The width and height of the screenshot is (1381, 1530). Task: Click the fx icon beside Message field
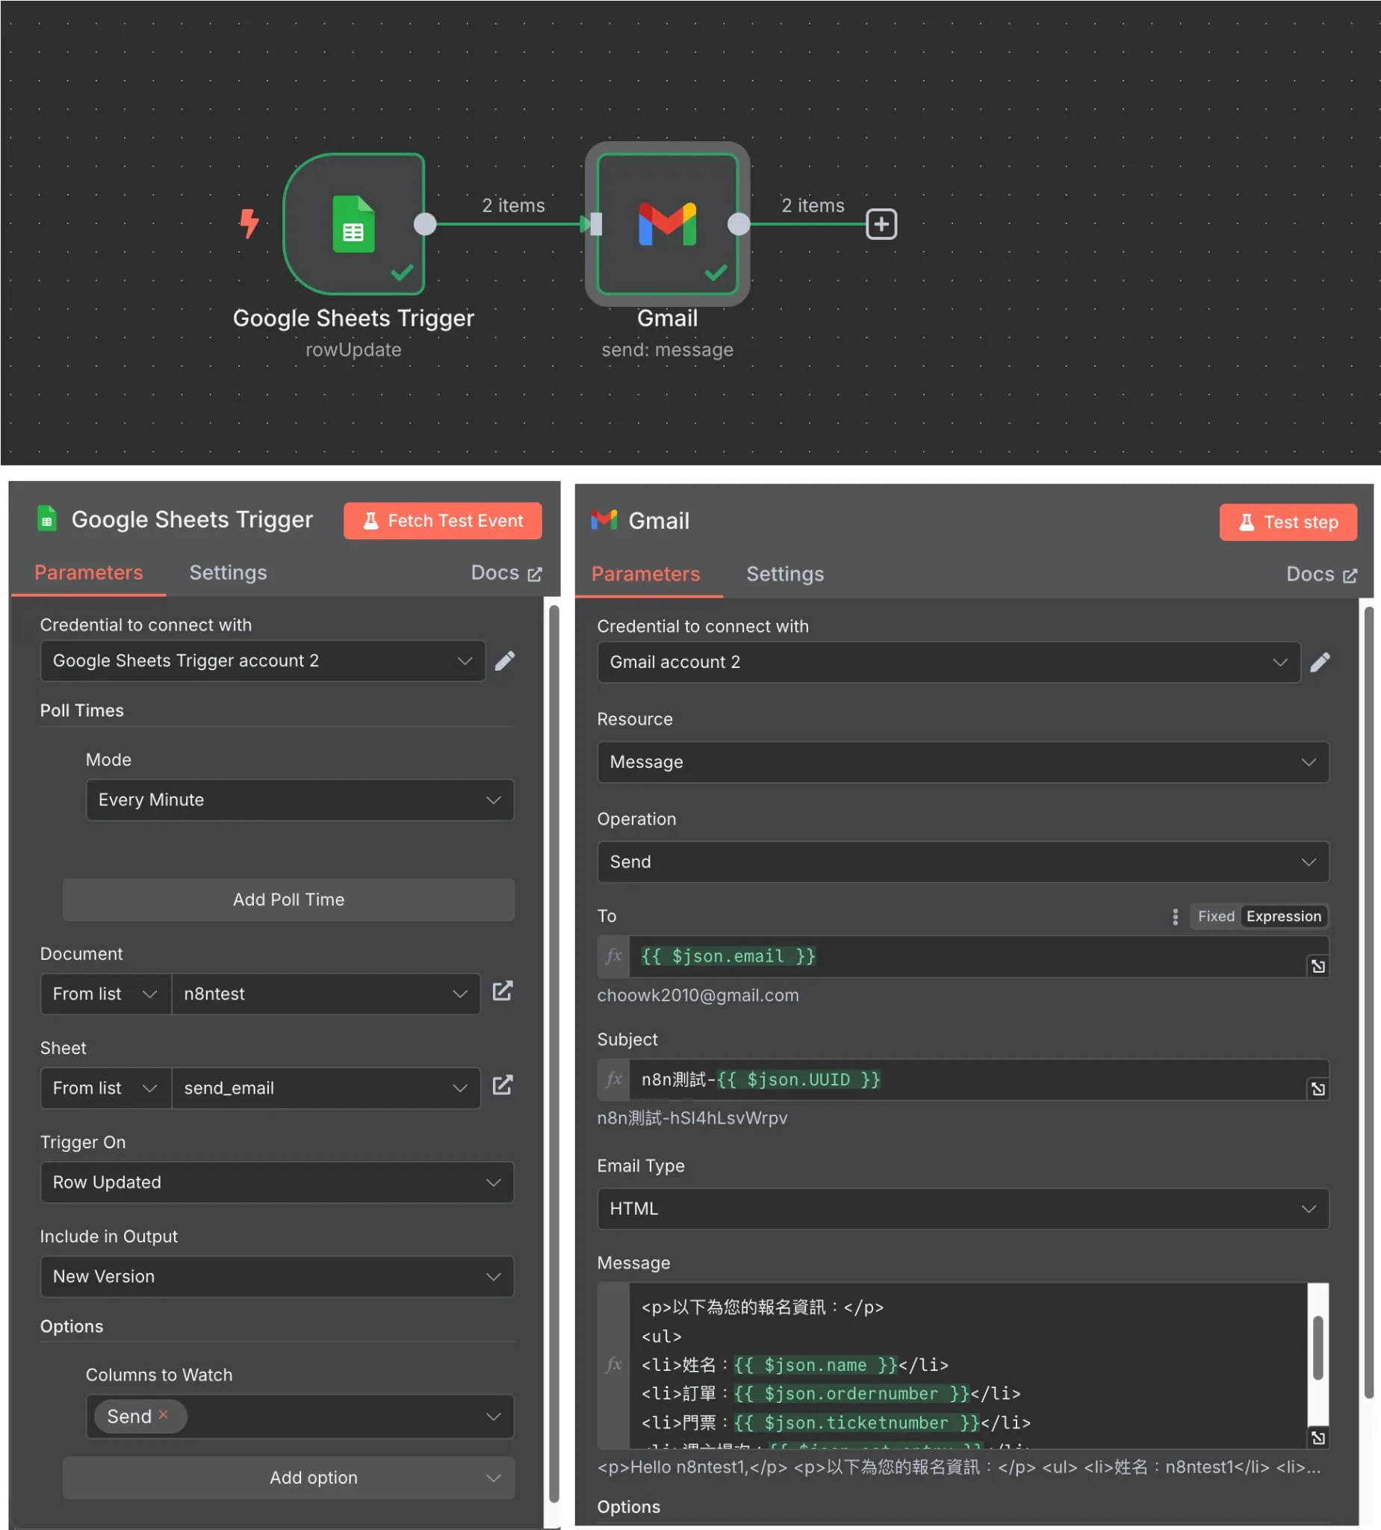614,1366
